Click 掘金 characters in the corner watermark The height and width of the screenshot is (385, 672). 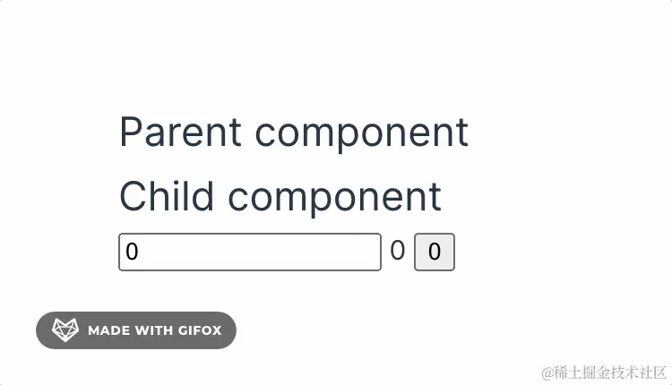pos(596,372)
